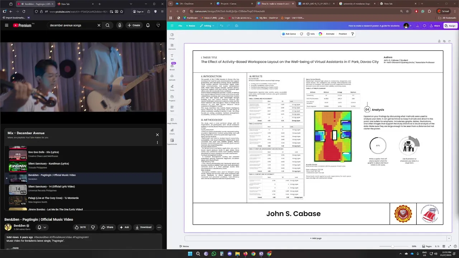This screenshot has height=258, width=459.
Task: Open the Charts app in Canva sidebar
Action: [172, 131]
